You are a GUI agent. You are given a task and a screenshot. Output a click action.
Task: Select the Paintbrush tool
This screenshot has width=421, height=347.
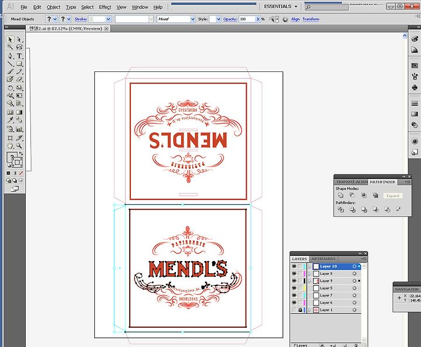pos(10,71)
